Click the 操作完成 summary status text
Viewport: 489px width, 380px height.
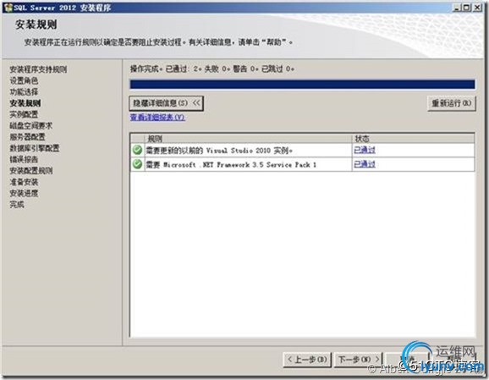click(x=212, y=69)
